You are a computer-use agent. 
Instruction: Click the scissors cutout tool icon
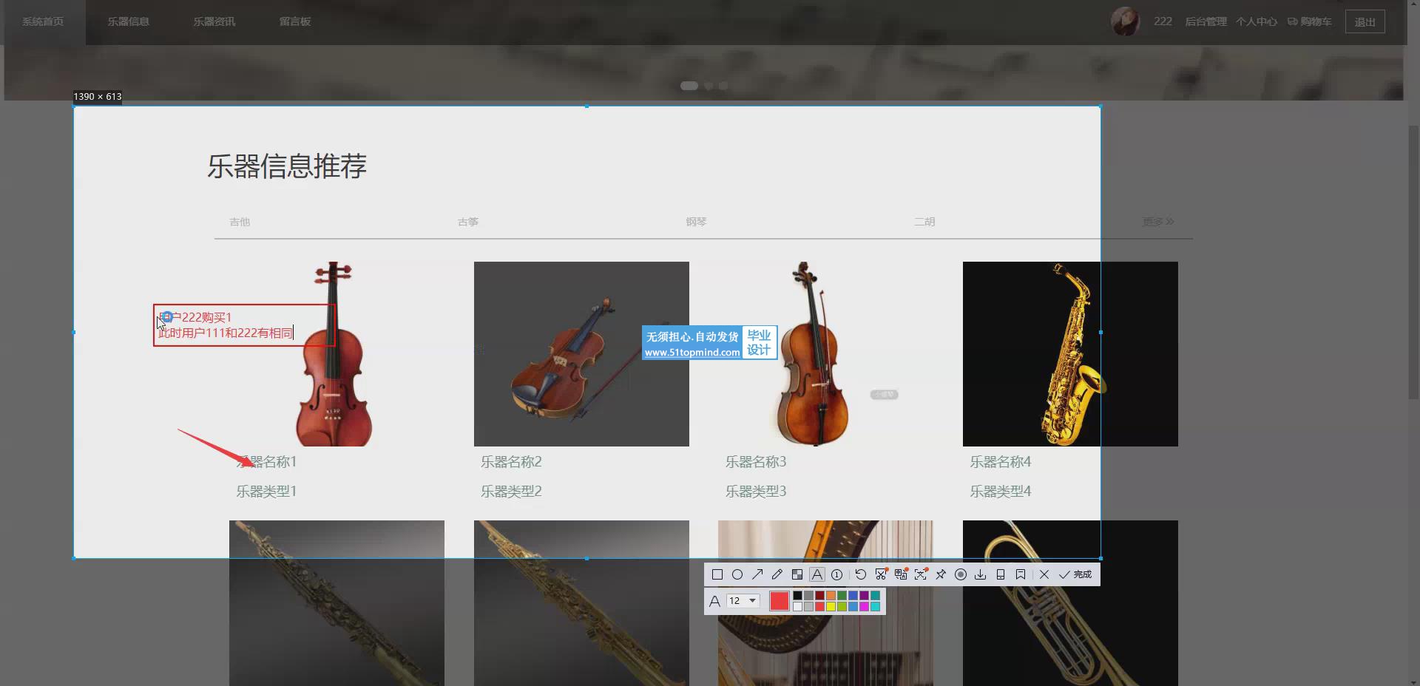click(x=881, y=574)
